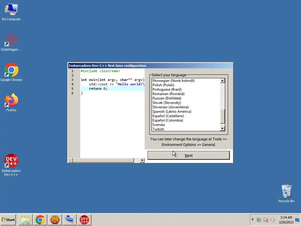Open the keyboard-and-monitor taskbar icon
The height and width of the screenshot is (226, 301).
(x=69, y=220)
